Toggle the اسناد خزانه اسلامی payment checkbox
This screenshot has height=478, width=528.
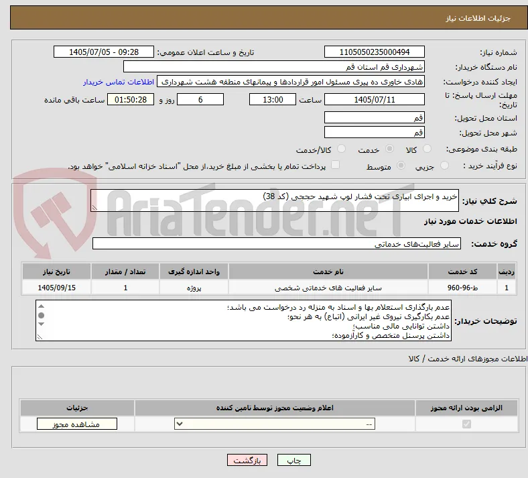335,165
